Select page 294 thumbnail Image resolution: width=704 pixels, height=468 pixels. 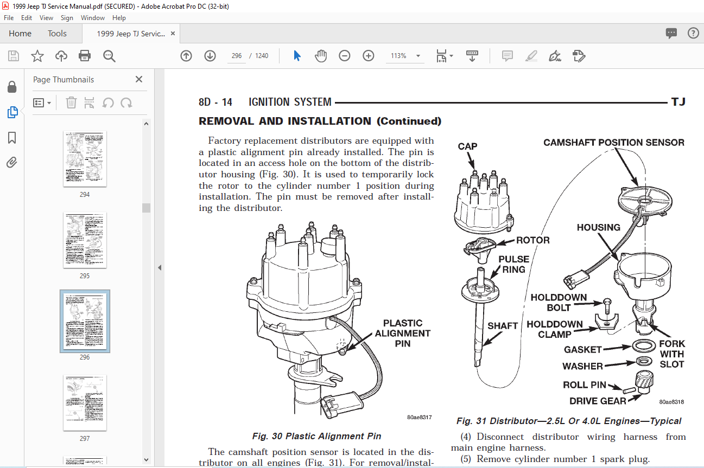(85, 158)
